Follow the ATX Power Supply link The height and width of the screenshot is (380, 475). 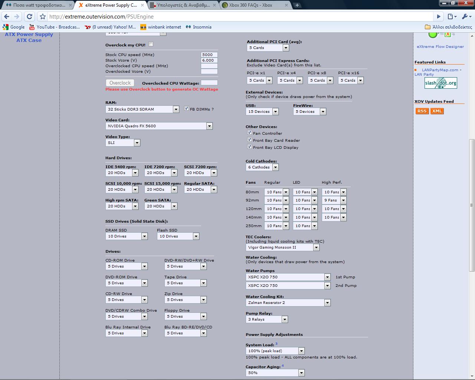(29, 35)
